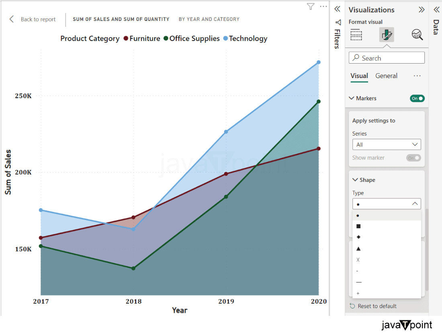
Task: Collapse the Shape section chevron
Action: 355,179
